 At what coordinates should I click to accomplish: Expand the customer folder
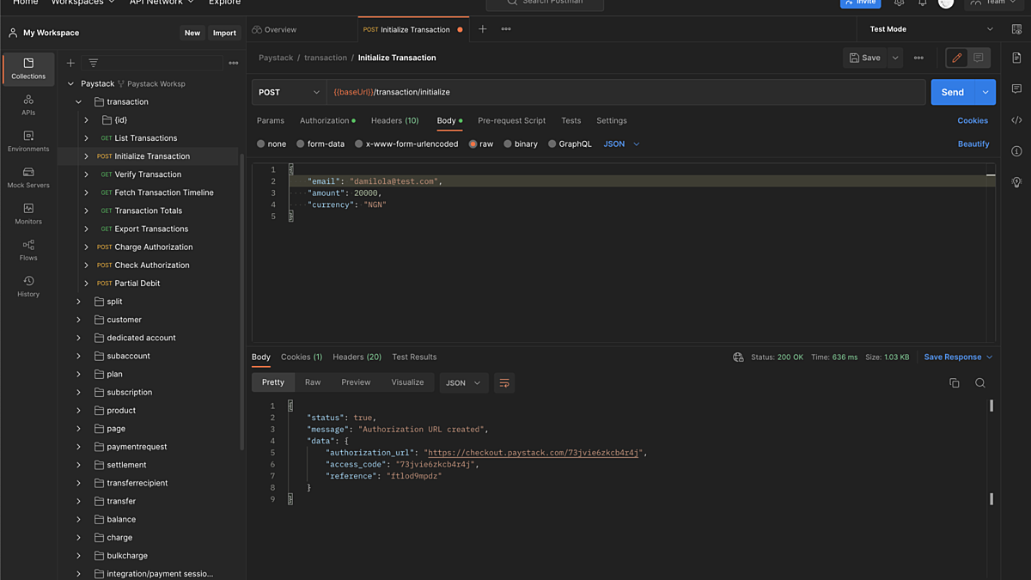[x=79, y=320]
